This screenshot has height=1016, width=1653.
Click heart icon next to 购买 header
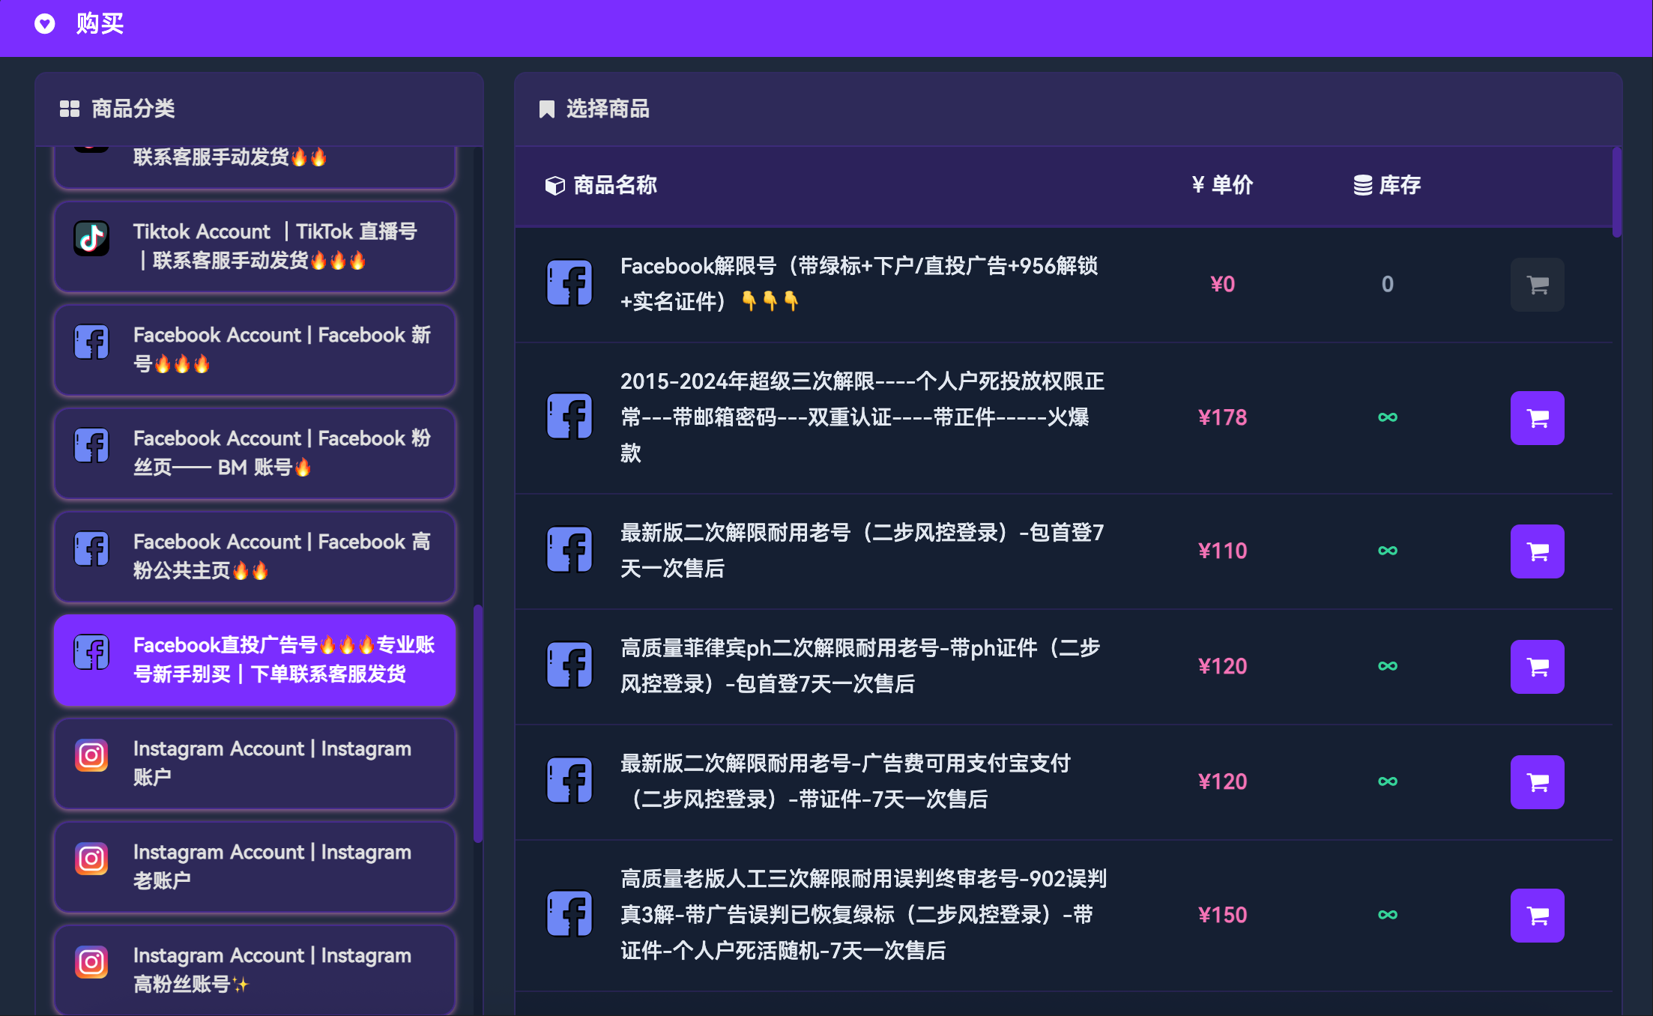coord(45,24)
